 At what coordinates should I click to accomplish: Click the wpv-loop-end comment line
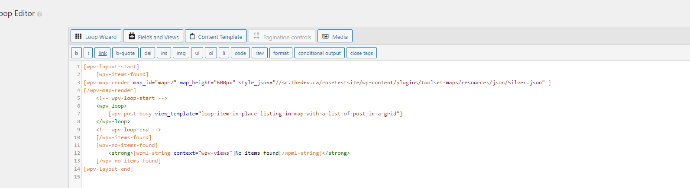[129, 129]
